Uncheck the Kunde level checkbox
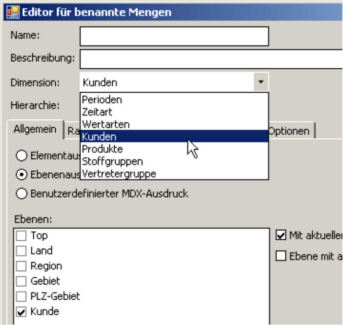The image size is (343, 325). [x=21, y=311]
